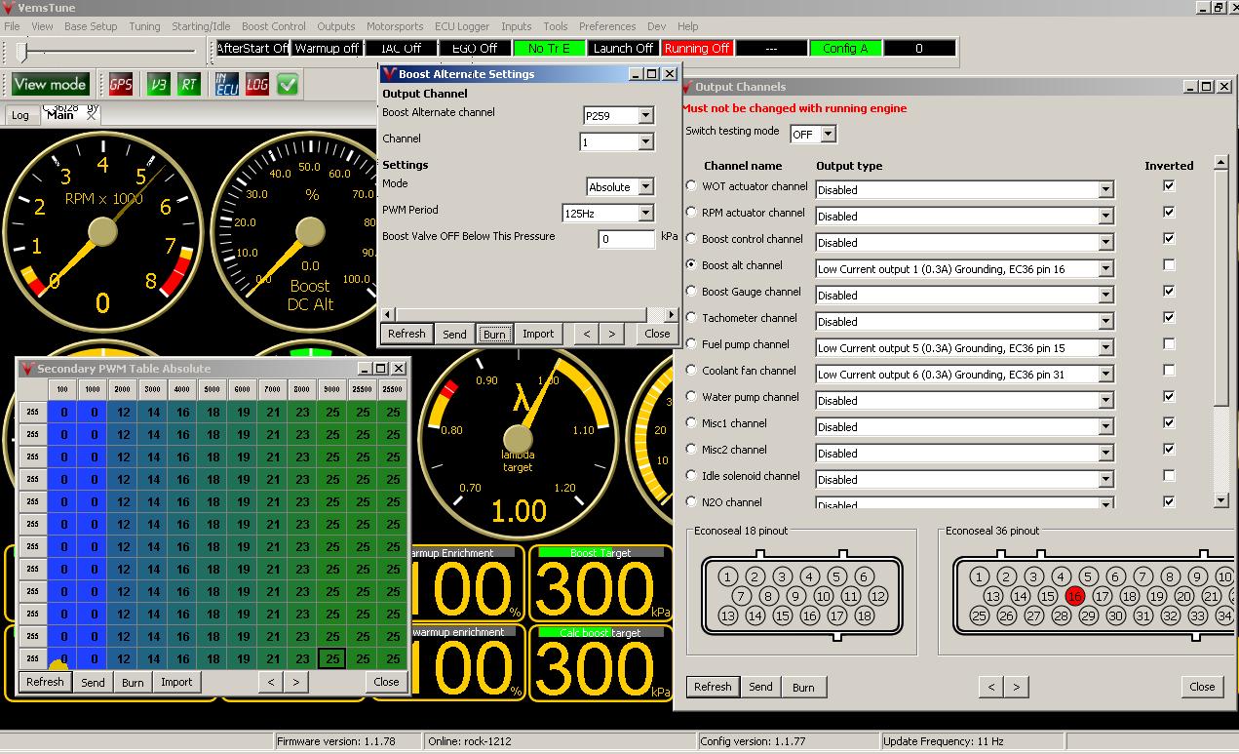The width and height of the screenshot is (1239, 754).
Task: Click the vertical scrollbar in Output Channels
Action: 1221,332
